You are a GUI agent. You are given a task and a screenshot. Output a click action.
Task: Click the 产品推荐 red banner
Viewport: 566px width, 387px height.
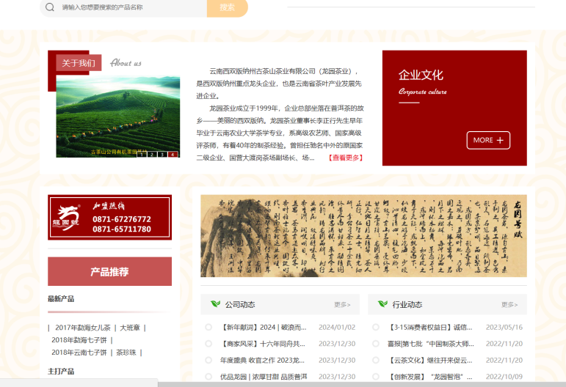109,271
